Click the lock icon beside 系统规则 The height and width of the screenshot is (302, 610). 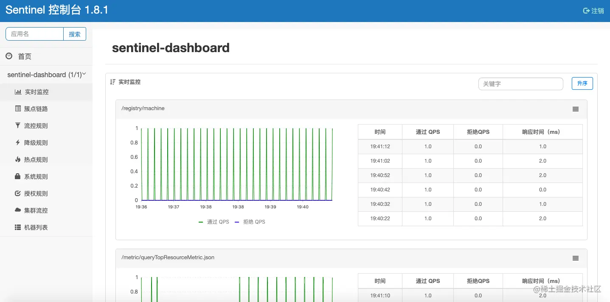pos(18,177)
